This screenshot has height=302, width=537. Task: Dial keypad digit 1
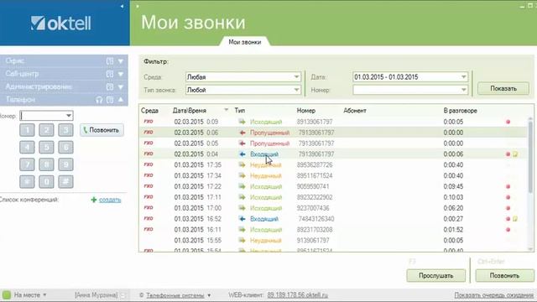point(27,130)
